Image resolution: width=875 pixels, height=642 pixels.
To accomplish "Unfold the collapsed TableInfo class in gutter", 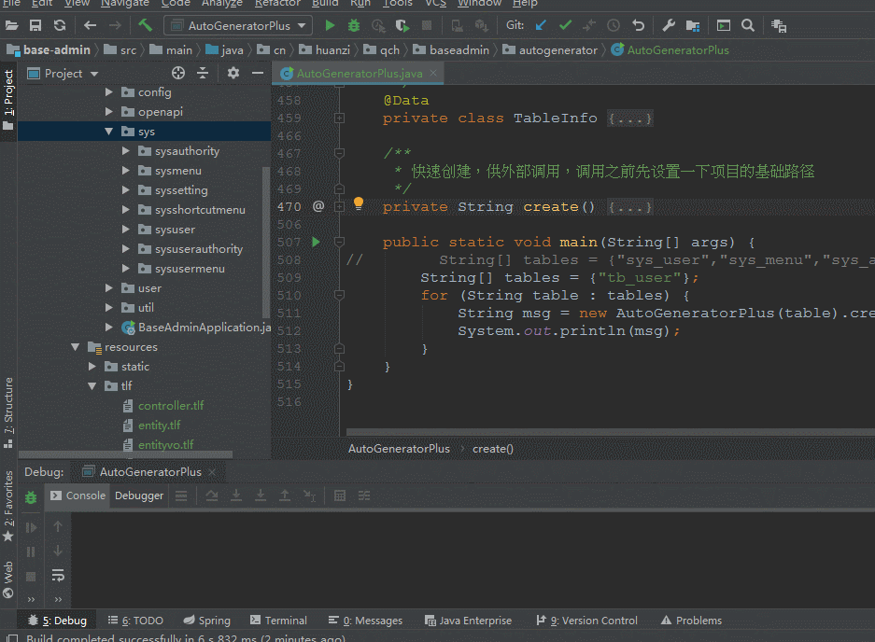I will [x=339, y=119].
